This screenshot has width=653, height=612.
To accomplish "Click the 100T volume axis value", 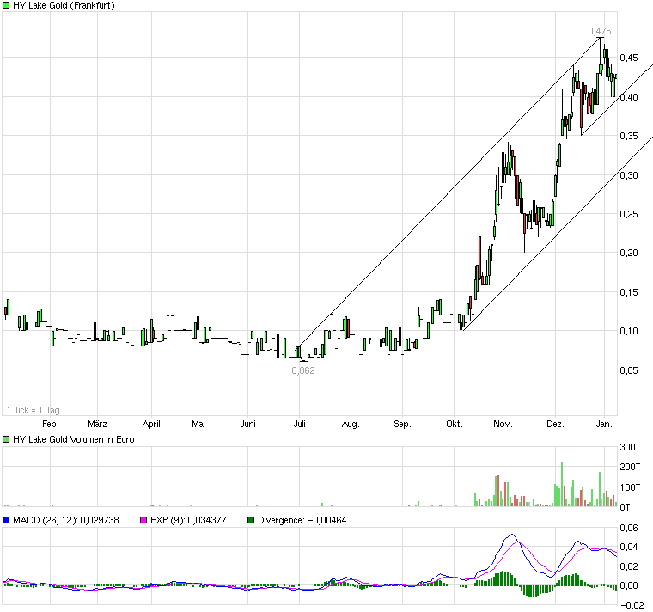I will [x=630, y=487].
